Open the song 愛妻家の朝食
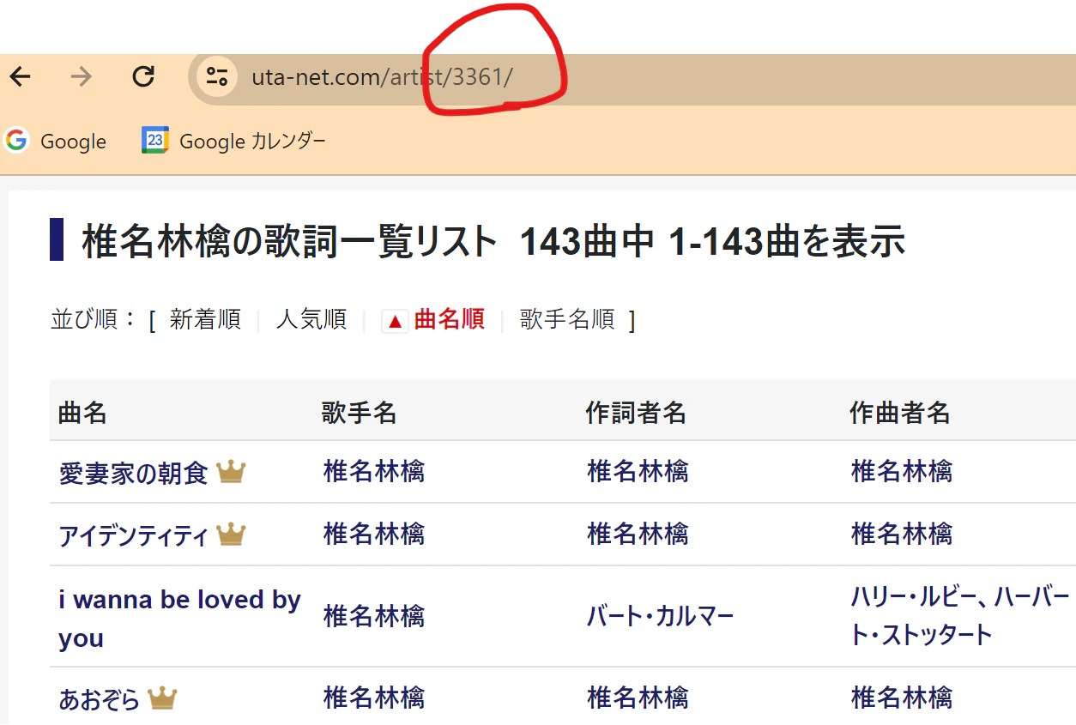This screenshot has height=725, width=1076. pos(133,473)
